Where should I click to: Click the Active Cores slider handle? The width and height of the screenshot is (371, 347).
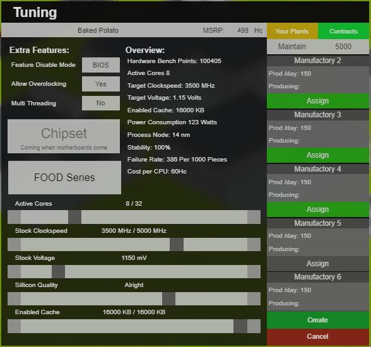tap(74, 217)
